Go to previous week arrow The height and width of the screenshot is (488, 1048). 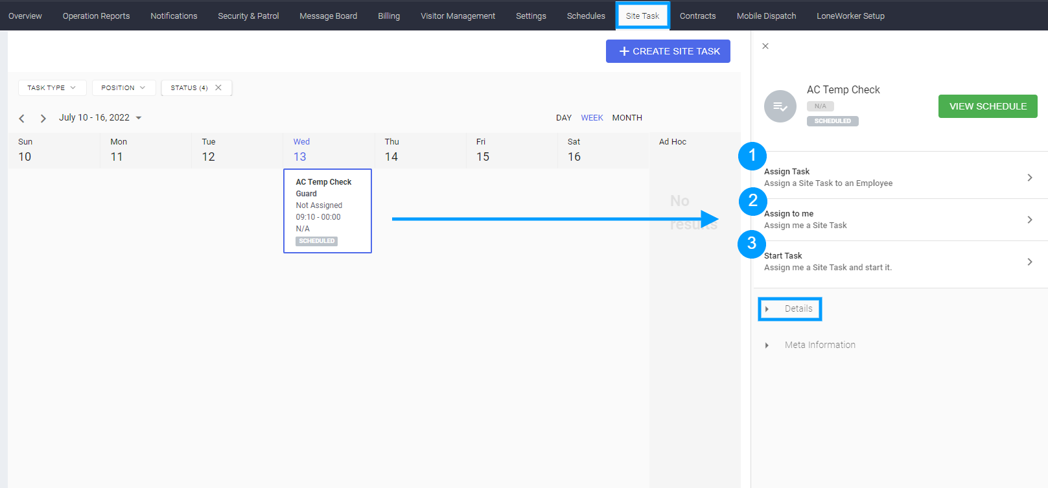pos(21,118)
